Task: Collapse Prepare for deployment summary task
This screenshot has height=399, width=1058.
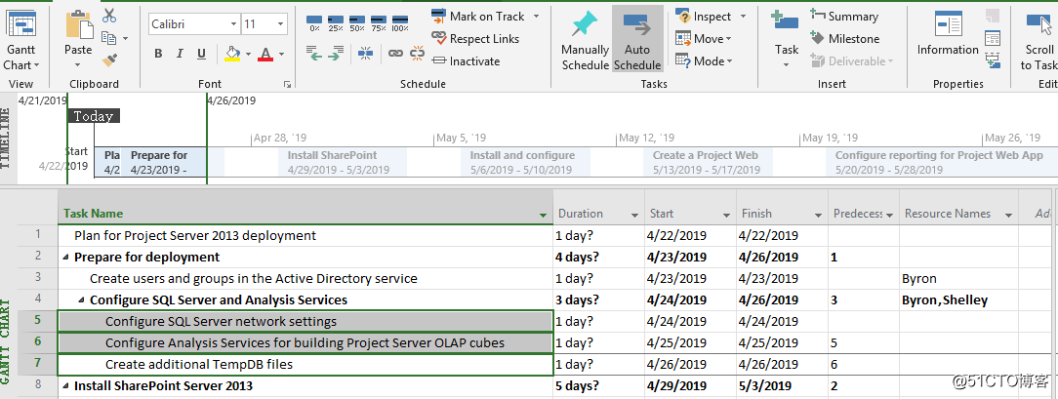Action: tap(66, 257)
